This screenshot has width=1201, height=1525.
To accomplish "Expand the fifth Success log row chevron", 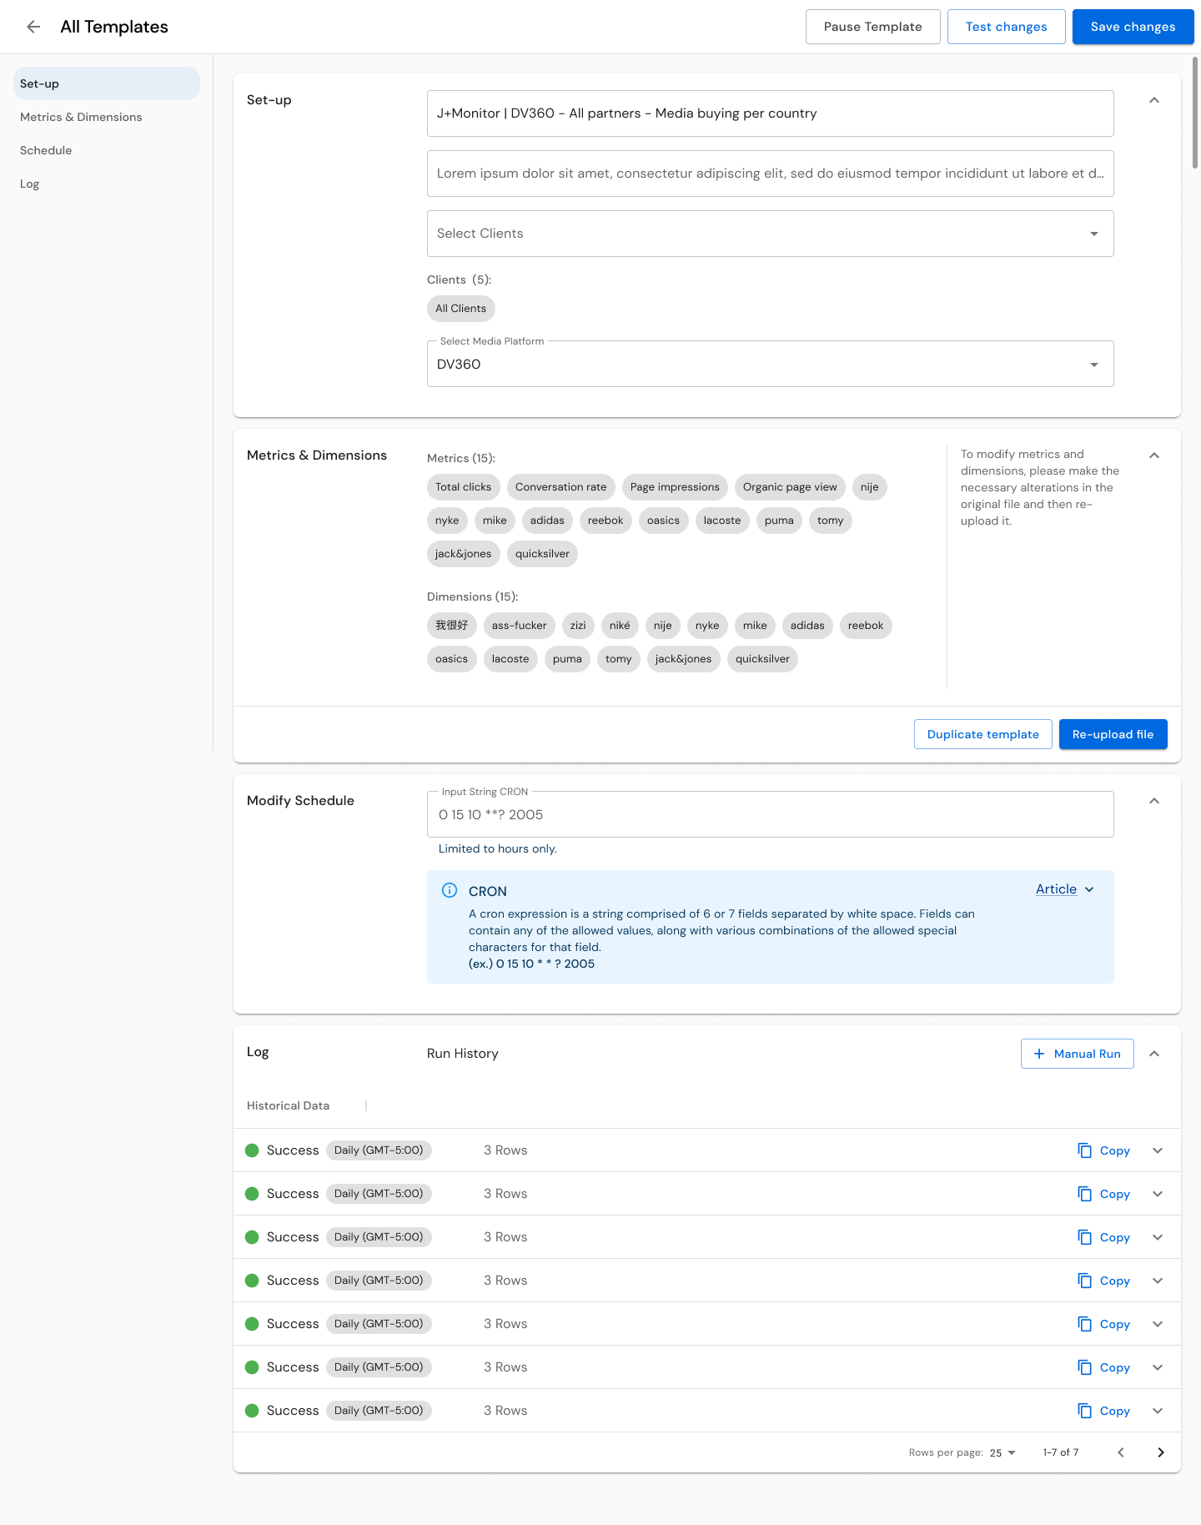I will click(1158, 1324).
